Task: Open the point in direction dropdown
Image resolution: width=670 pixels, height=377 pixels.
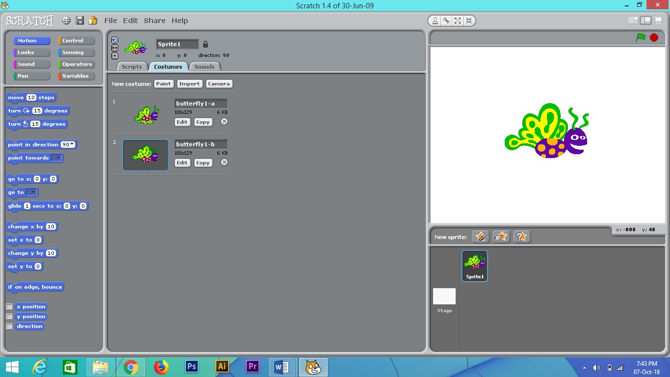Action: (x=72, y=144)
